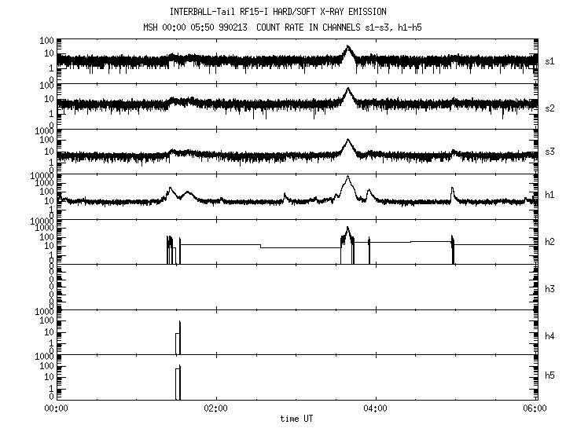Click the 06:00 time axis tick label

coord(535,408)
